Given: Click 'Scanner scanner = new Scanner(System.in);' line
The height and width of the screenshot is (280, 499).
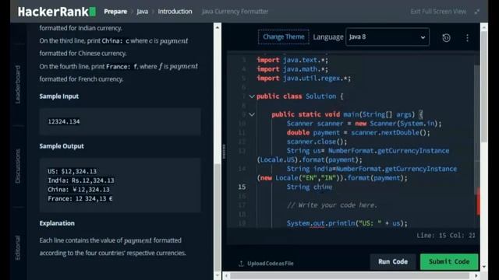Looking at the screenshot, I should (364, 124).
